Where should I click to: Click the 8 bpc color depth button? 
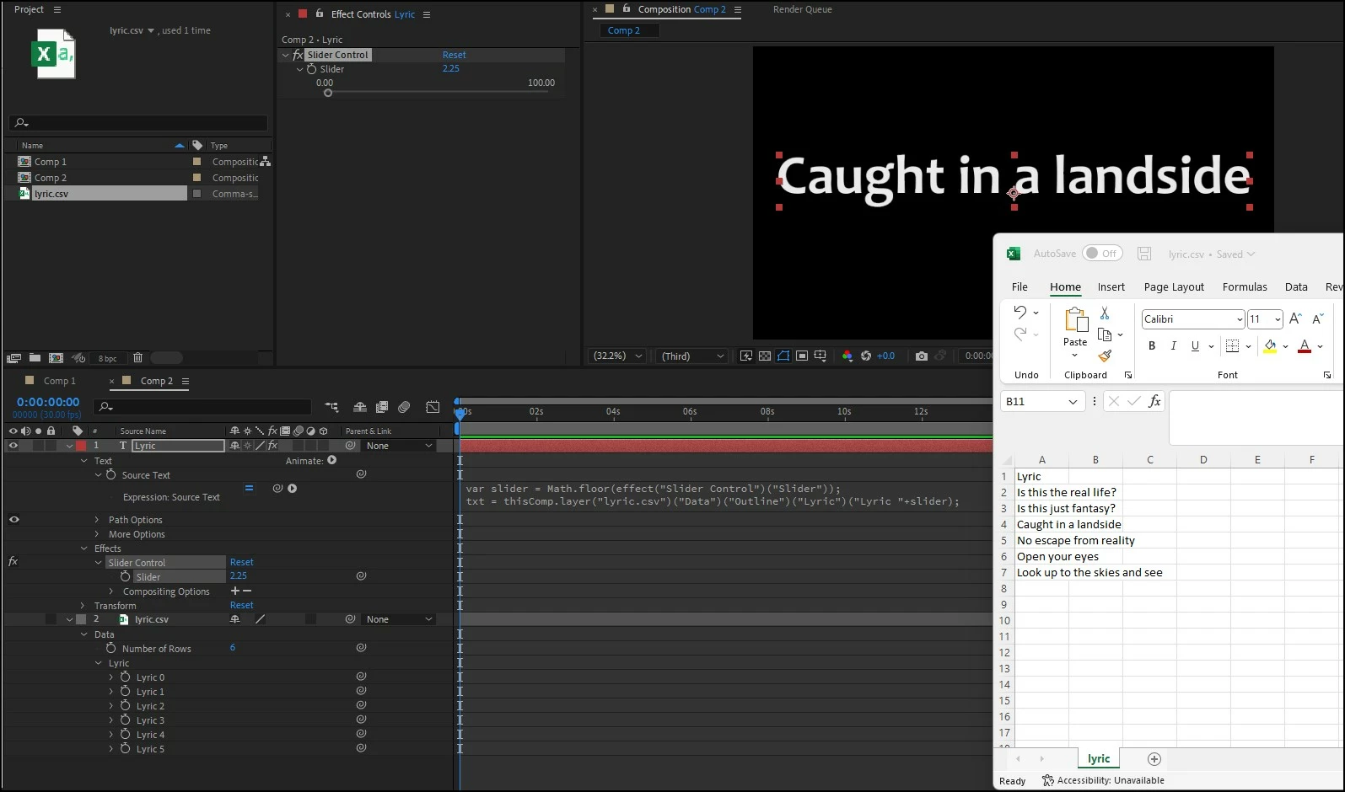[107, 359]
